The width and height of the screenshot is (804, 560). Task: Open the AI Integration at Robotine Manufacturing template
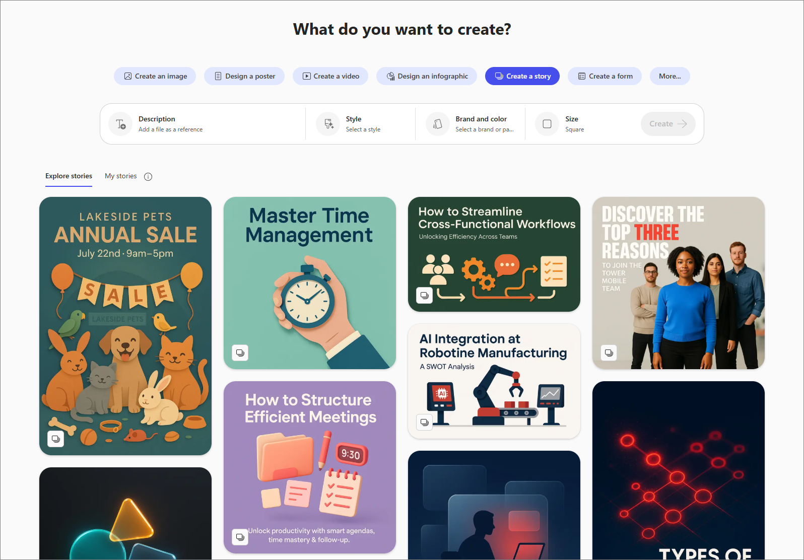[494, 381]
